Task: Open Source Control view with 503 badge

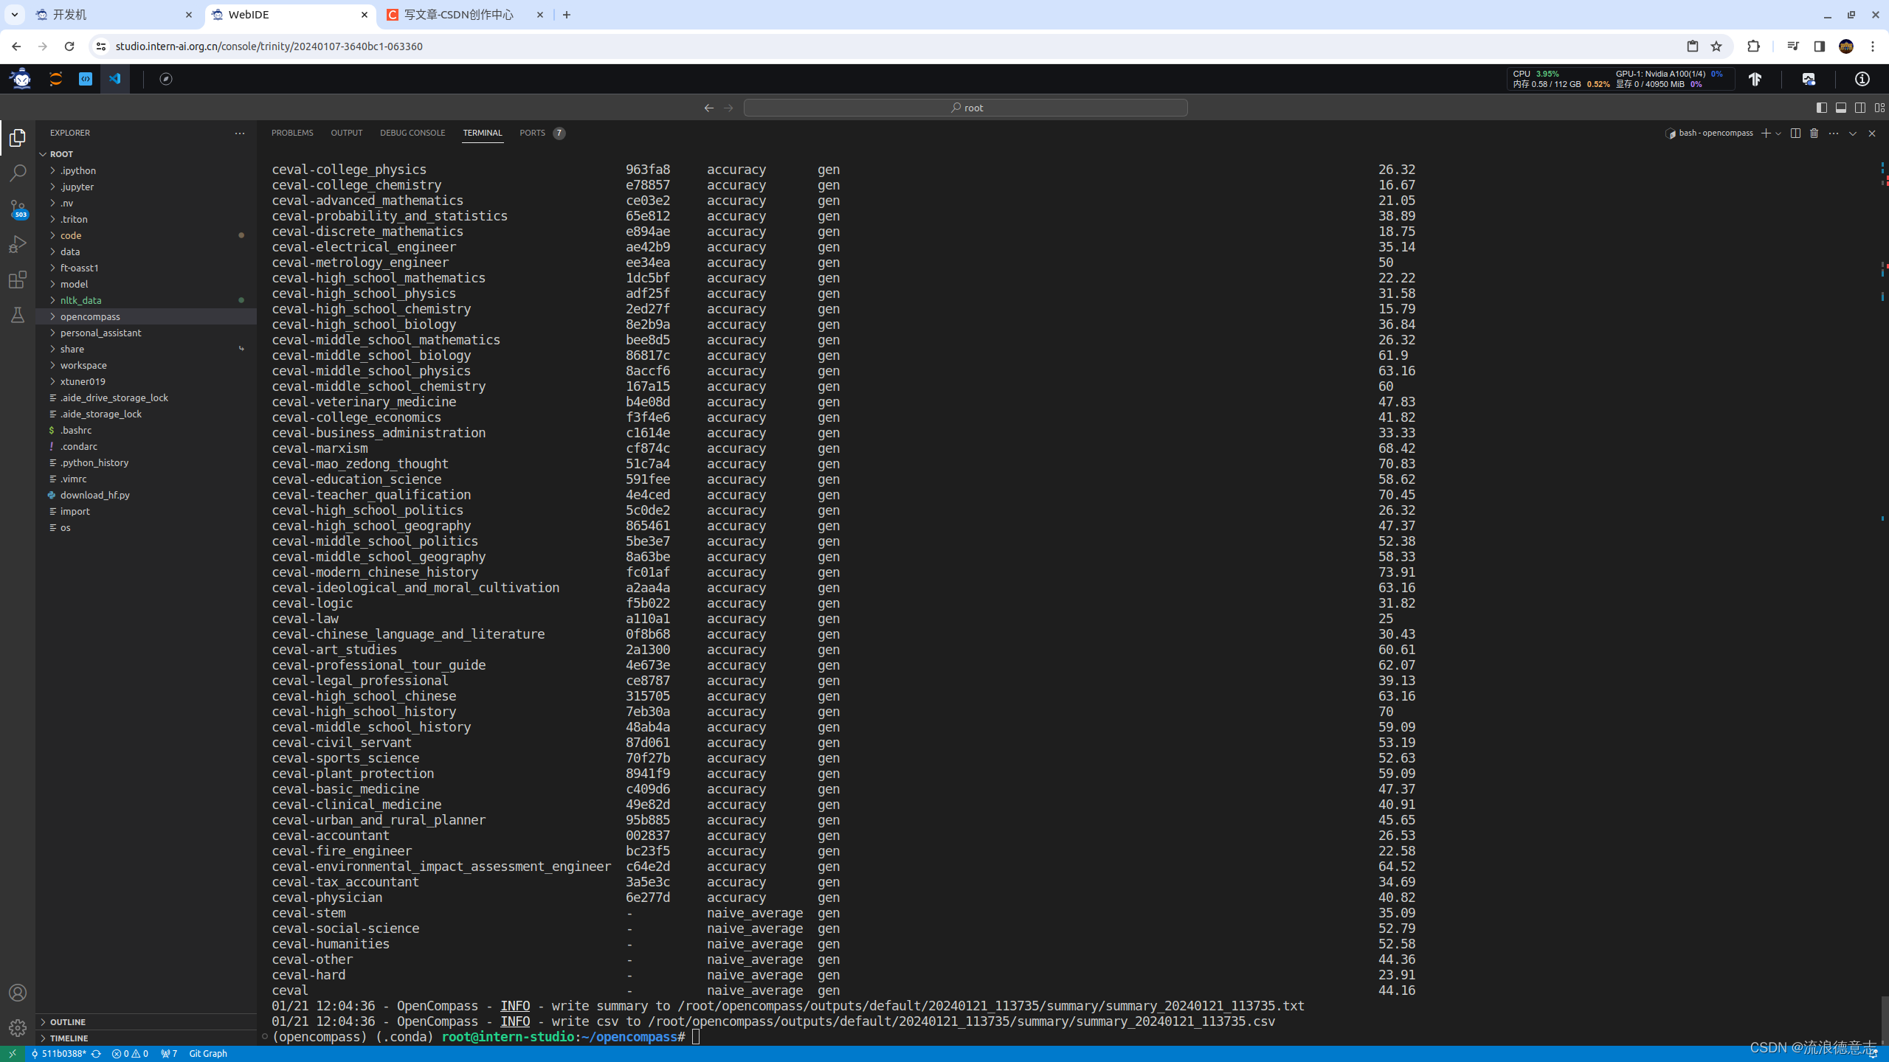Action: (x=18, y=209)
